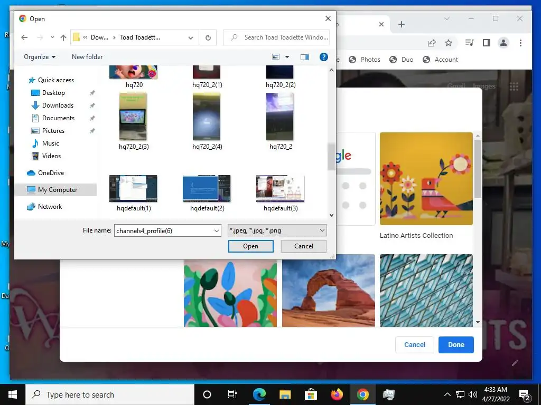541x405 pixels.
Task: Select the hqdefault(1) thumbnail
Action: (x=133, y=188)
